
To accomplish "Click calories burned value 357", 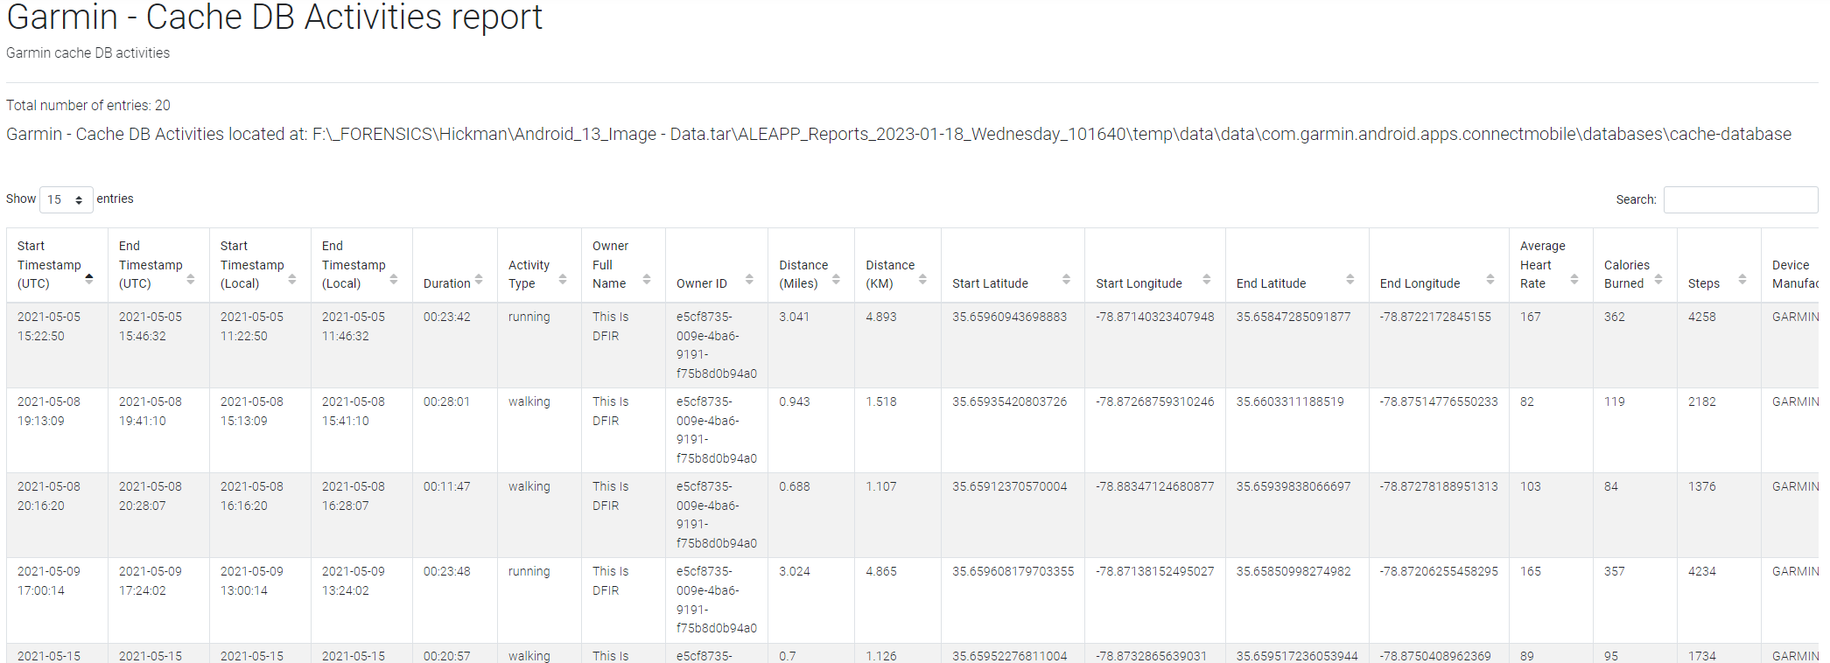I will click(x=1614, y=571).
